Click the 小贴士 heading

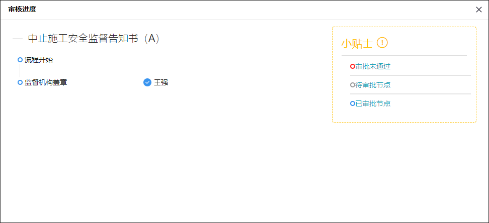pos(357,43)
